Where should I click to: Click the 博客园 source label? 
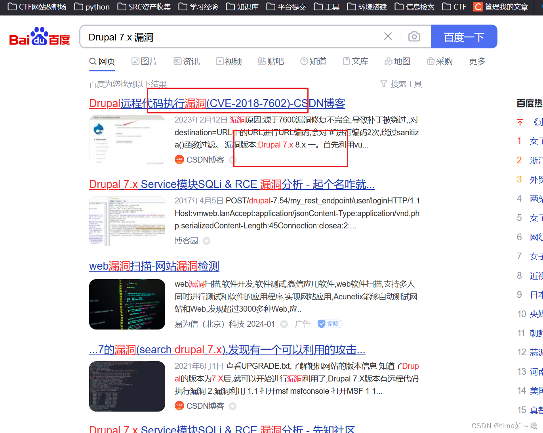point(186,241)
